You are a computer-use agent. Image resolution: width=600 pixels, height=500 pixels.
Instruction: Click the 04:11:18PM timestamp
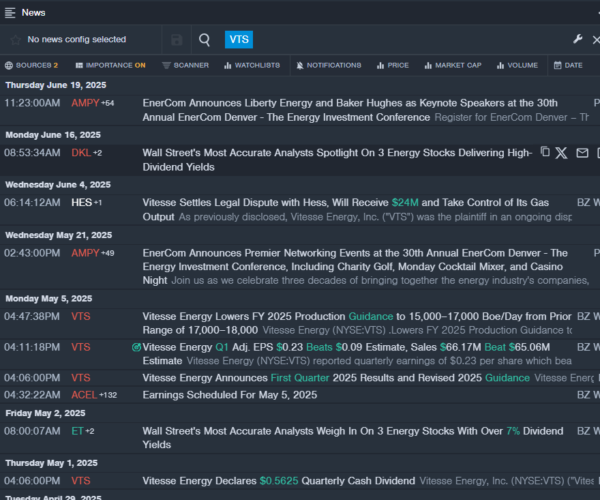point(32,347)
